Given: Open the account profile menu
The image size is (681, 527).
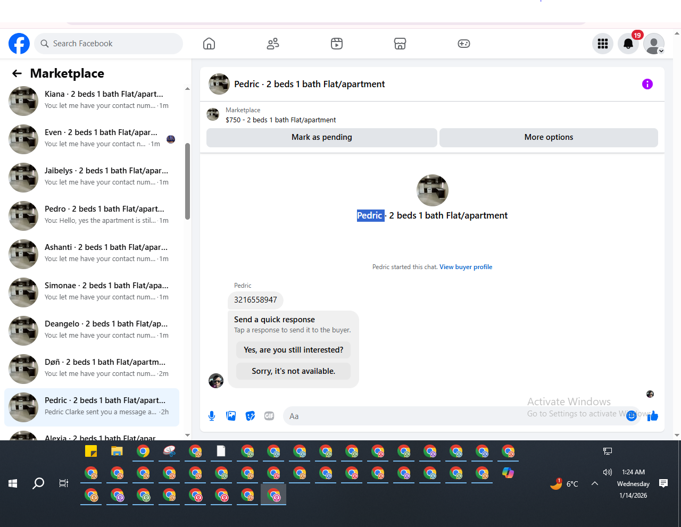Looking at the screenshot, I should (654, 44).
